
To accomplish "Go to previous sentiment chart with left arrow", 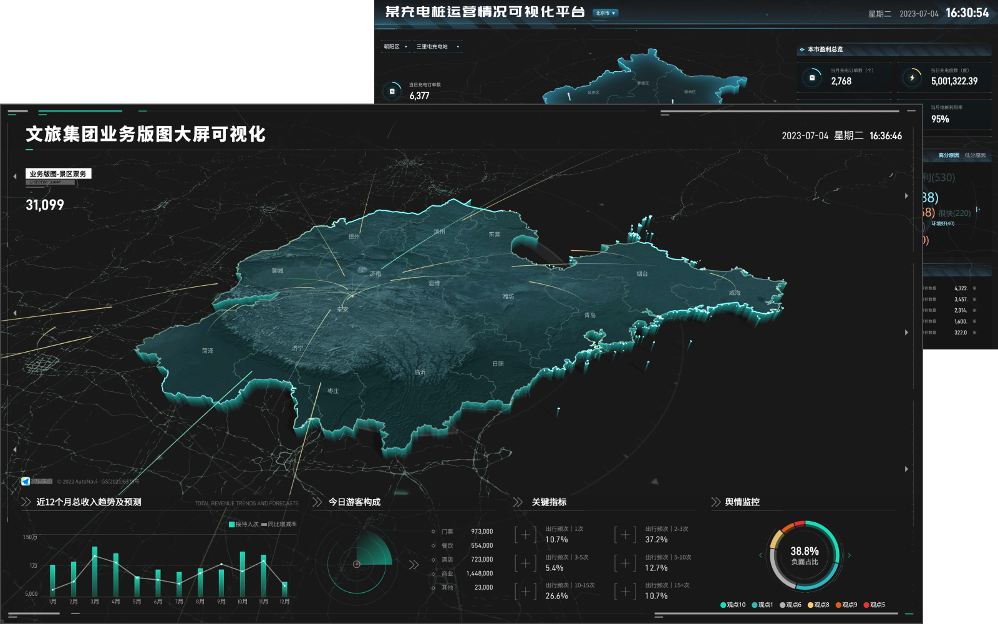I will click(760, 555).
